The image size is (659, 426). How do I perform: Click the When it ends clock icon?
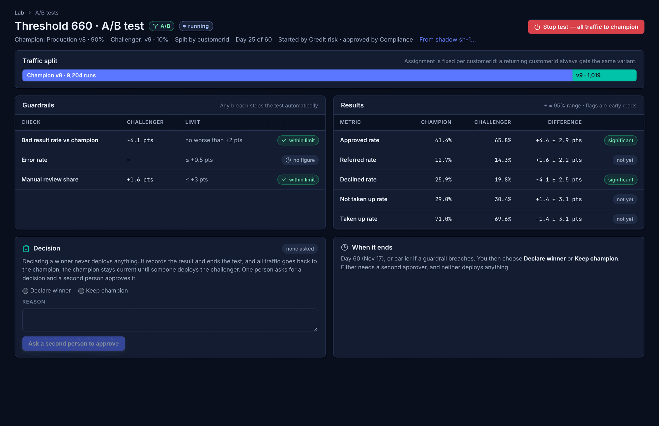(345, 247)
